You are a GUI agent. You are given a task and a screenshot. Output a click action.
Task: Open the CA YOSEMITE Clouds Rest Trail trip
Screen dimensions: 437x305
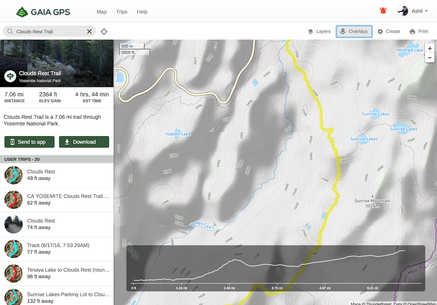(x=57, y=200)
